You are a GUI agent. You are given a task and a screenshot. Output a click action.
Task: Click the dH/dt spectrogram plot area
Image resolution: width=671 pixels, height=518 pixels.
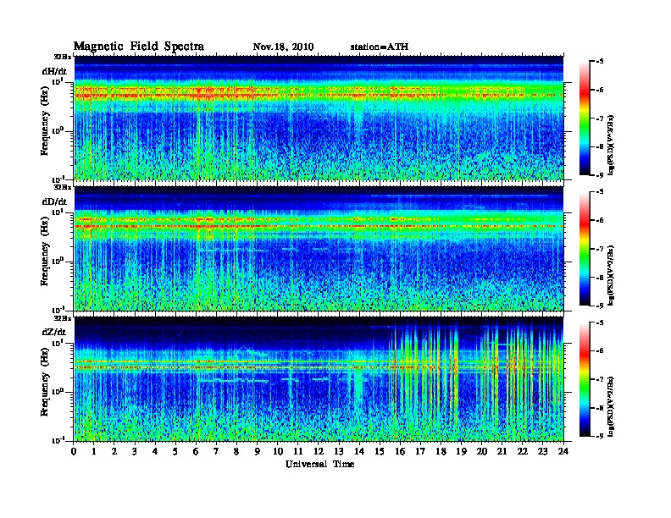click(x=319, y=118)
